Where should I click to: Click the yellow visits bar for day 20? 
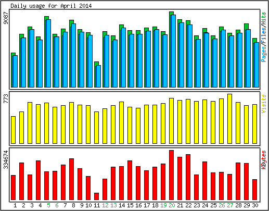[171, 121]
